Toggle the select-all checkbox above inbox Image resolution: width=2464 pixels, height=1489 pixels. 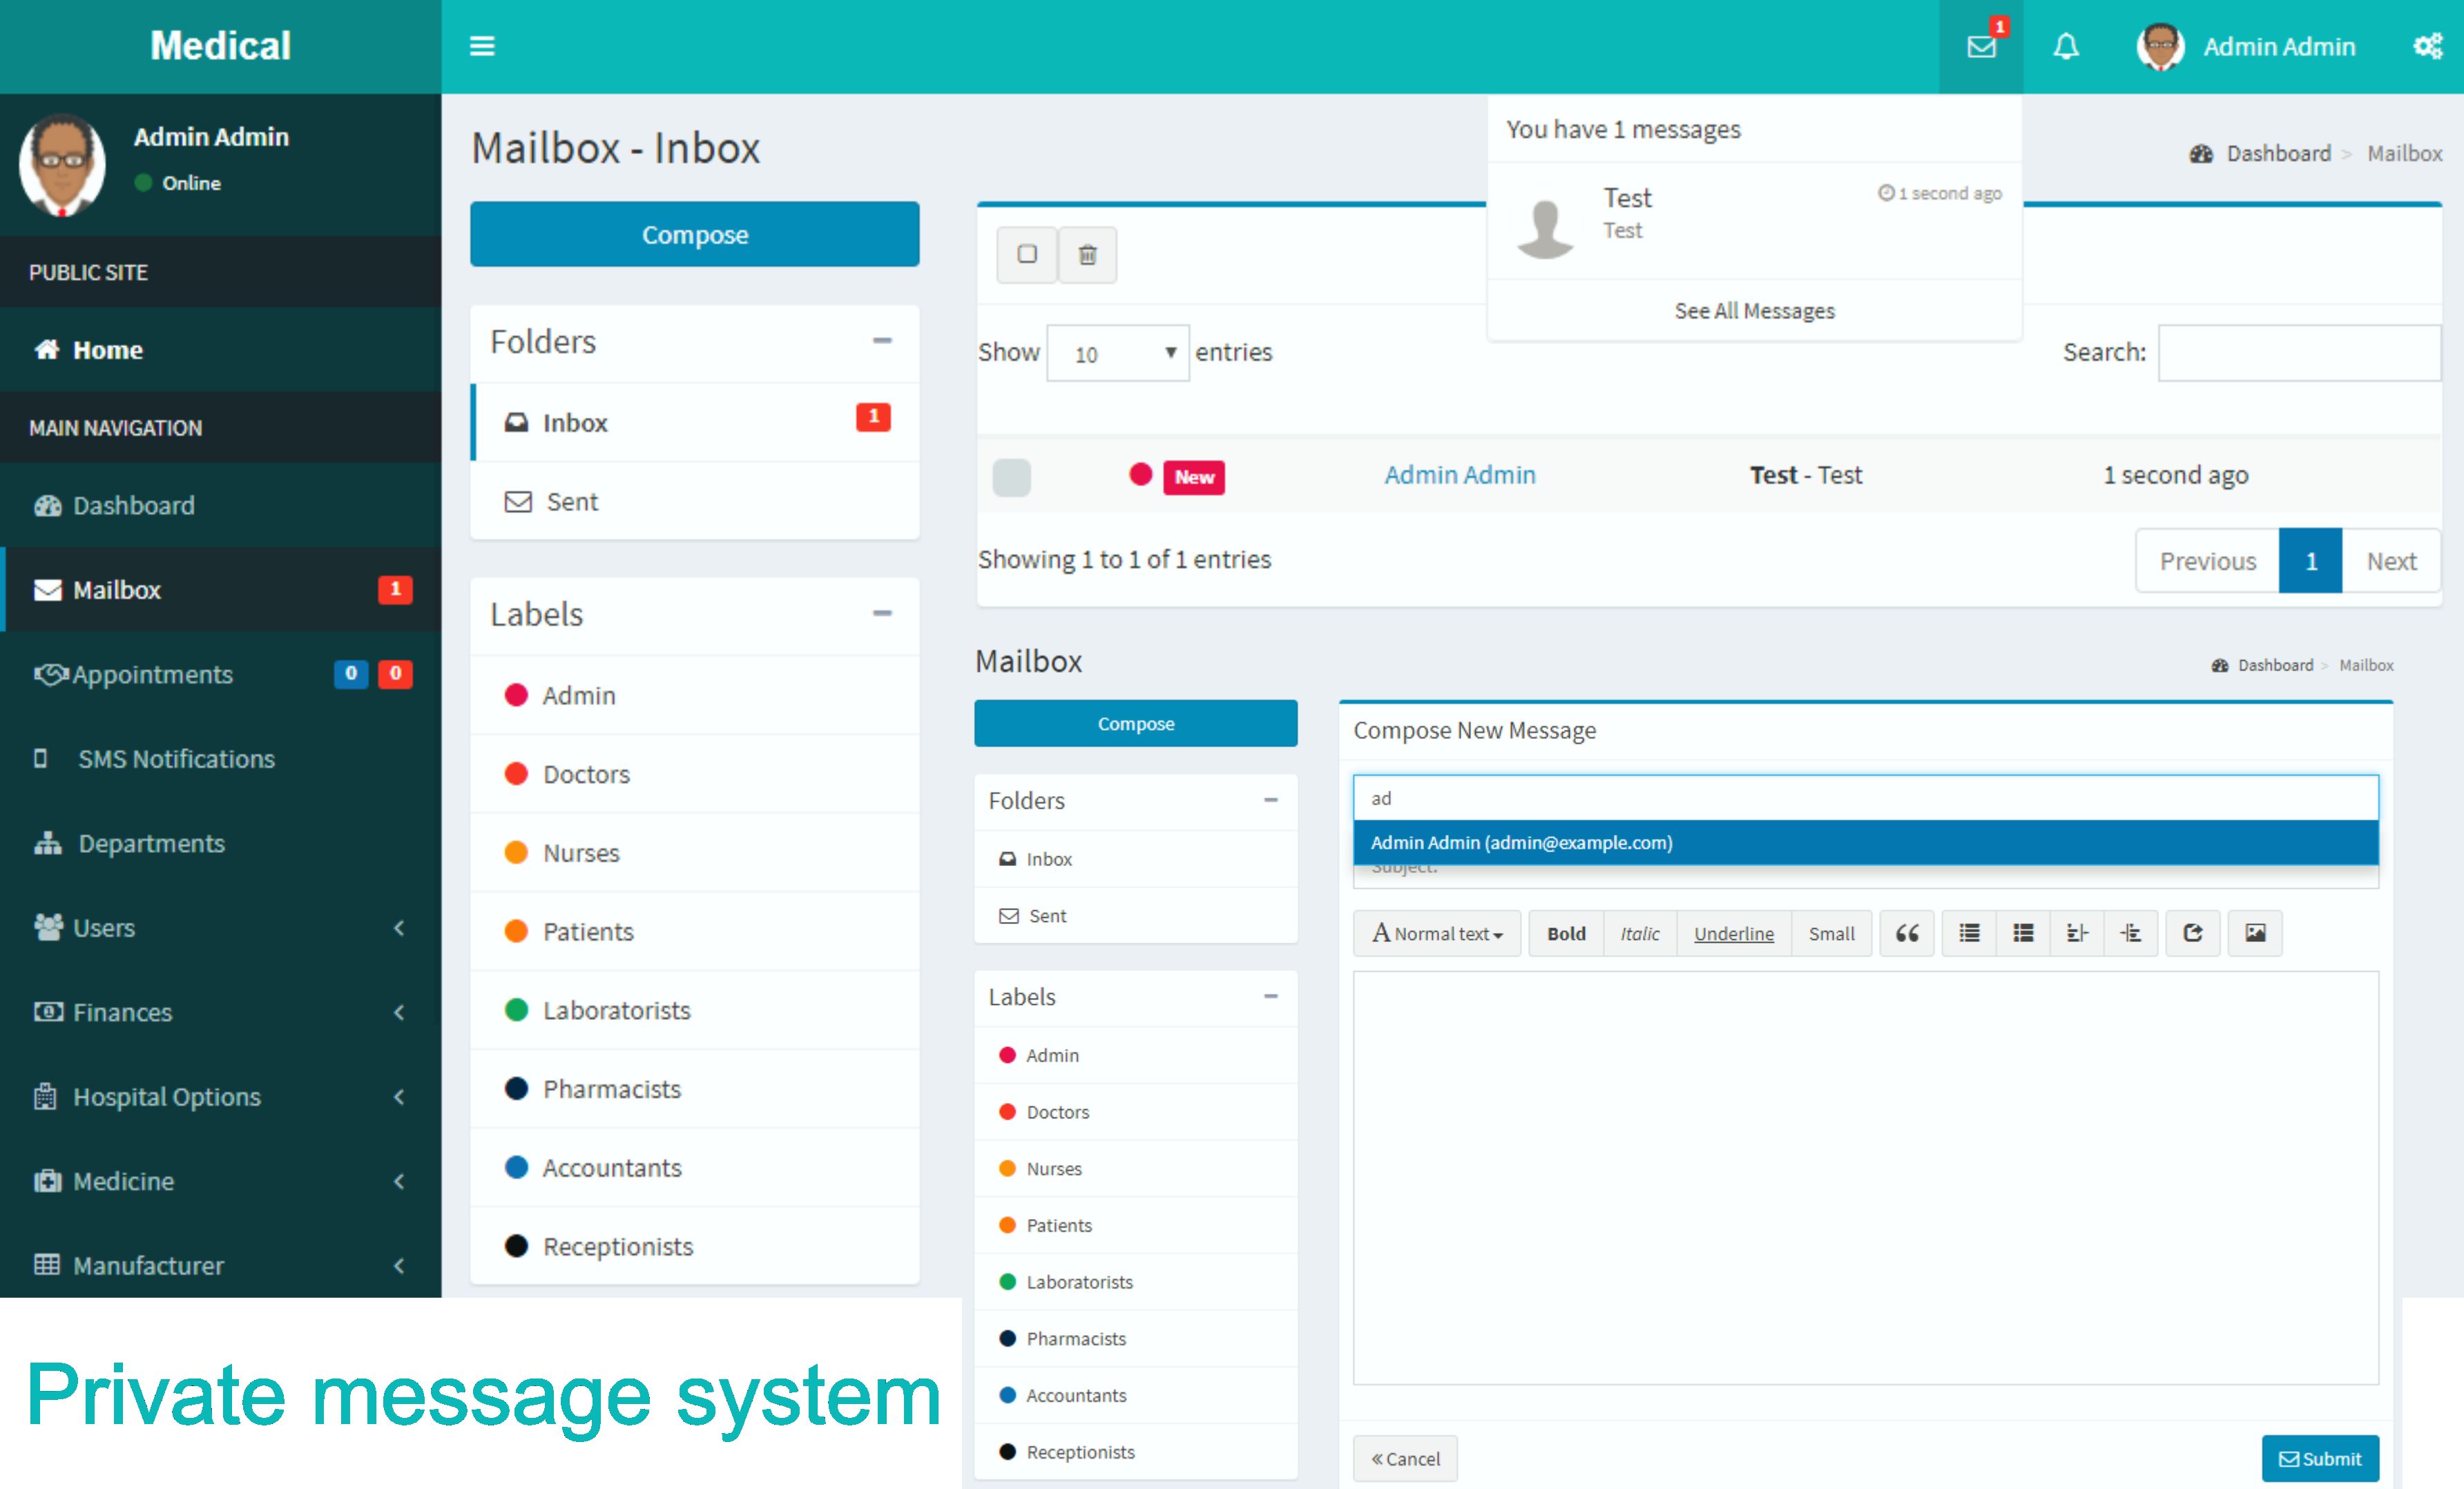(x=1027, y=254)
